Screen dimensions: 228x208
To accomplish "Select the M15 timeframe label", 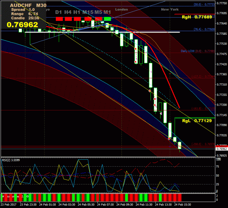I will pyautogui.click(x=88, y=12).
